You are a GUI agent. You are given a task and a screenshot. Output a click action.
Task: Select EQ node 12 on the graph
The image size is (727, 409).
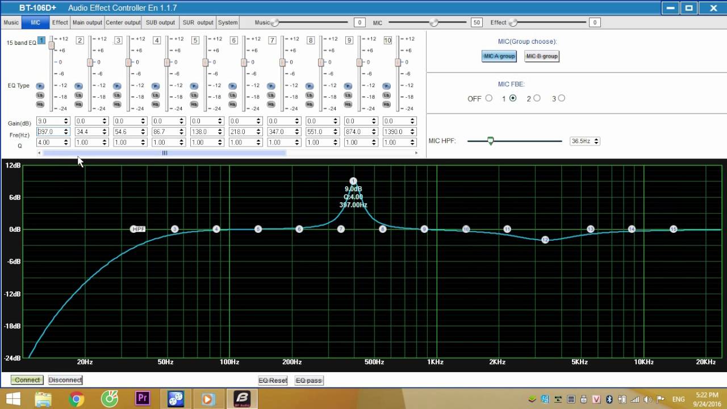pos(545,240)
